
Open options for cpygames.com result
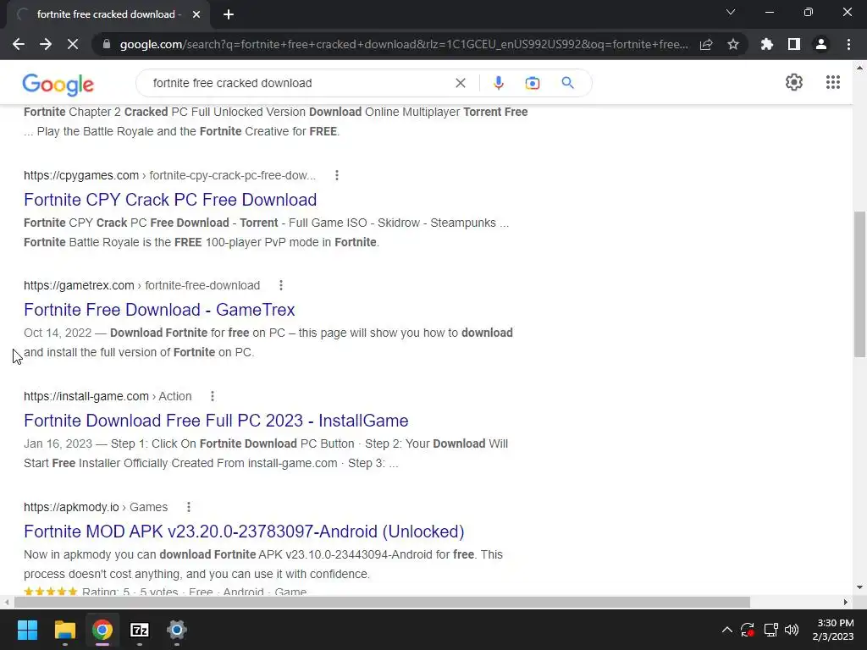337,175
